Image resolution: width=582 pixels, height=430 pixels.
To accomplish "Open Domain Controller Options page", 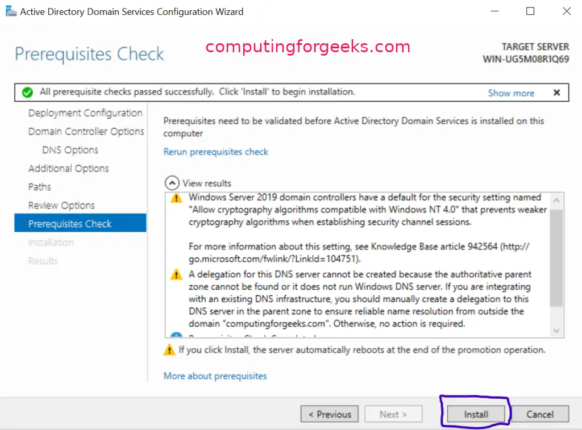I will [86, 131].
